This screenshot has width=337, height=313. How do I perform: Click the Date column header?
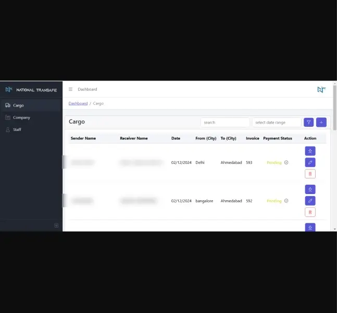coord(176,138)
